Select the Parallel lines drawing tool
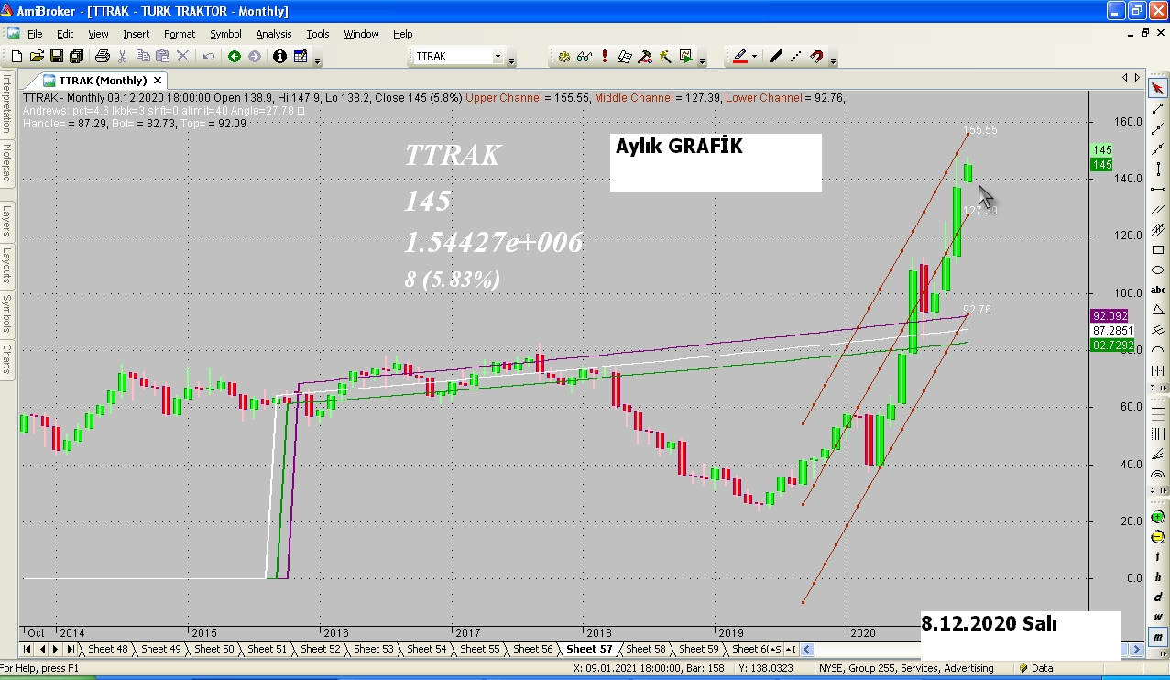1170x680 pixels. pos(1158,209)
